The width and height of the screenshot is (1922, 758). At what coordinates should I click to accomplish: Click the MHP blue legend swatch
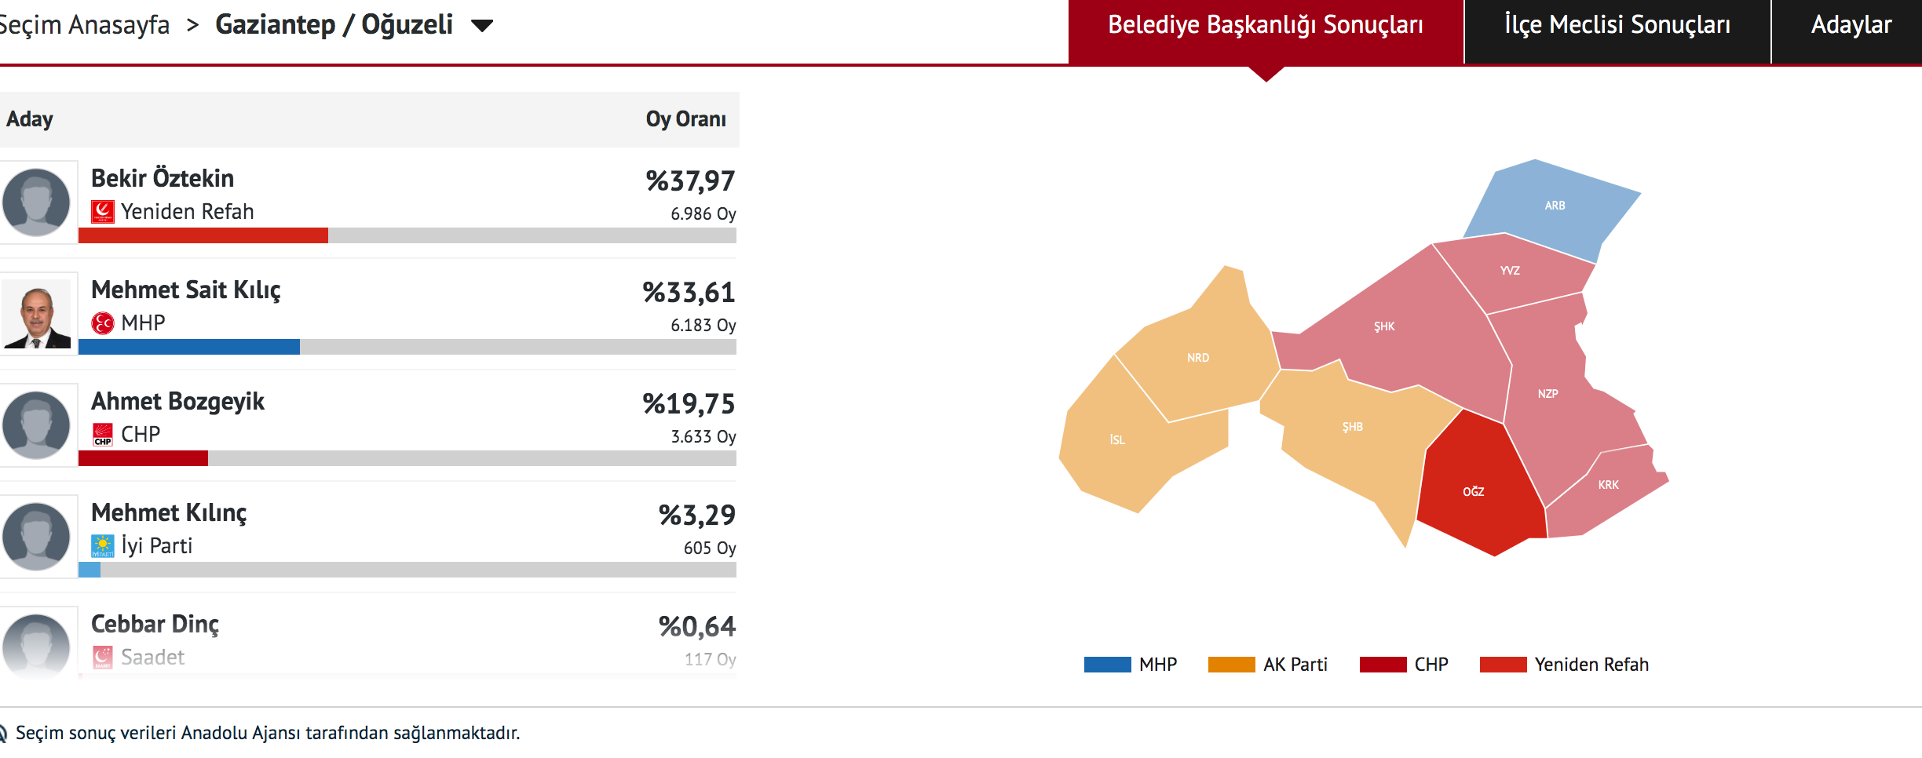pyautogui.click(x=1107, y=665)
